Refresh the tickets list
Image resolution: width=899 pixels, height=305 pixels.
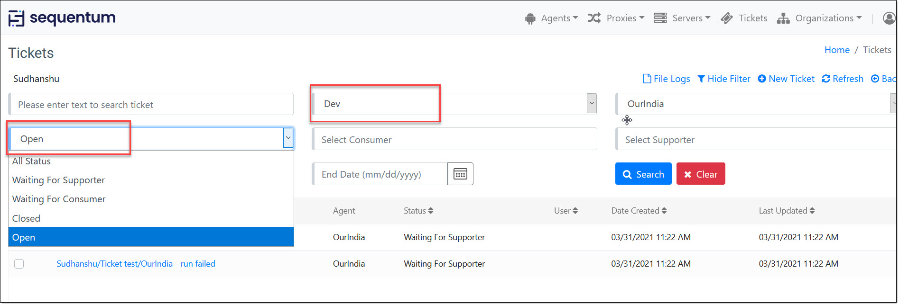843,79
